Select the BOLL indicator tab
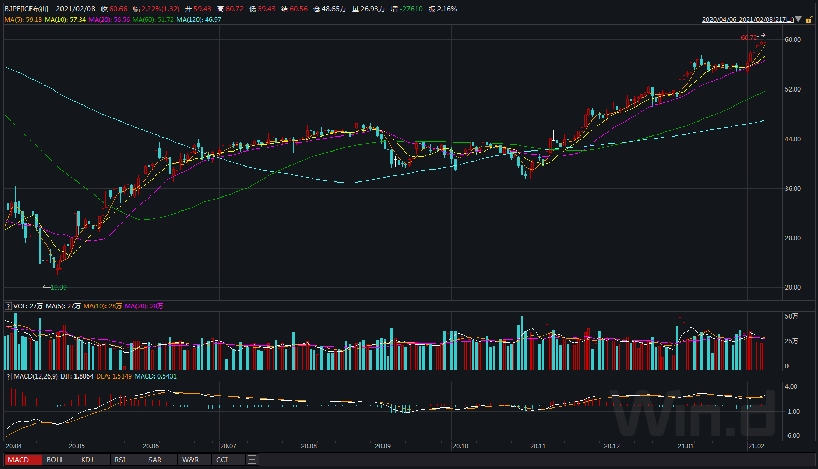This screenshot has height=469, width=818. (x=55, y=460)
